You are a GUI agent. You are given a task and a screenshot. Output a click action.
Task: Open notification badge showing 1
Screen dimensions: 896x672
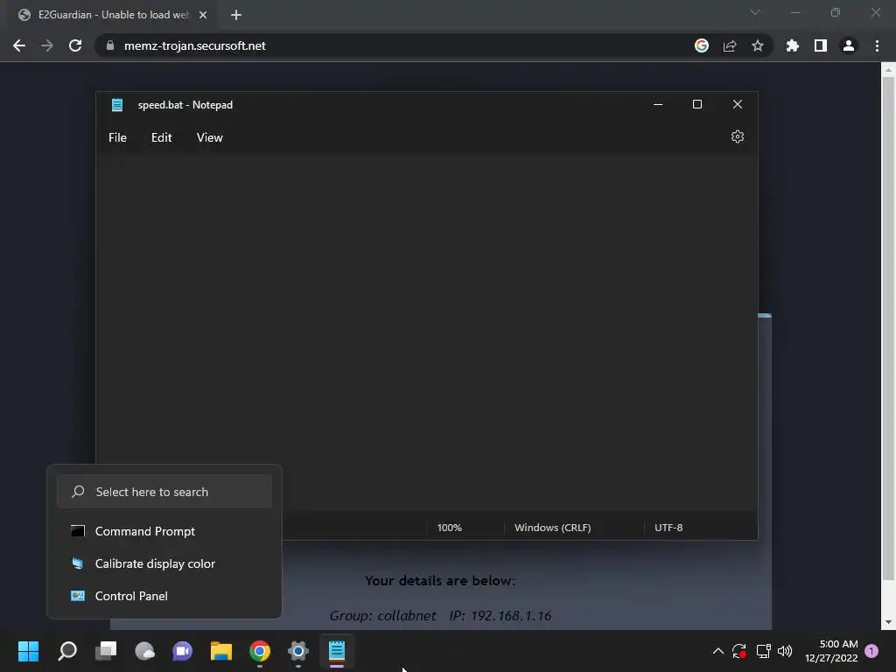pos(871,651)
